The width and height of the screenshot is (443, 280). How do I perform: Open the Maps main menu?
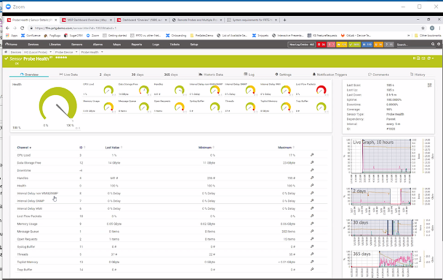tap(117, 44)
